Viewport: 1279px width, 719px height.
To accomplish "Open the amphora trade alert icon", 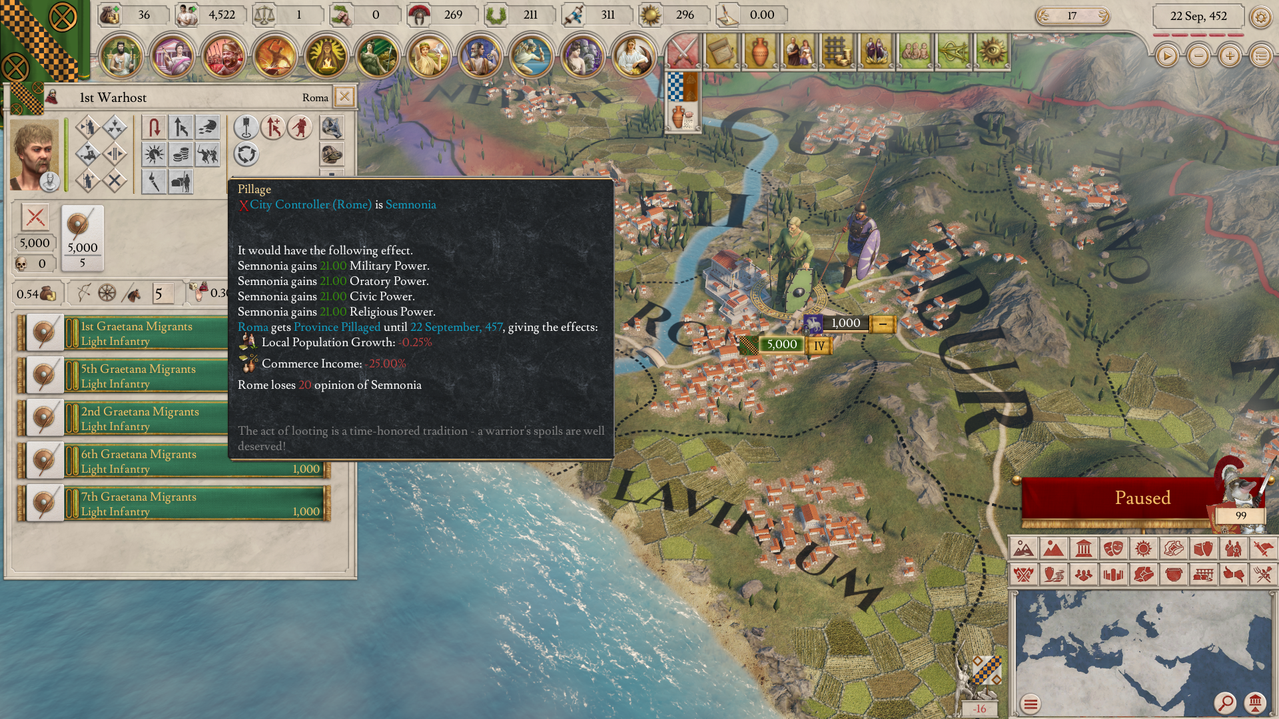I will click(x=760, y=51).
